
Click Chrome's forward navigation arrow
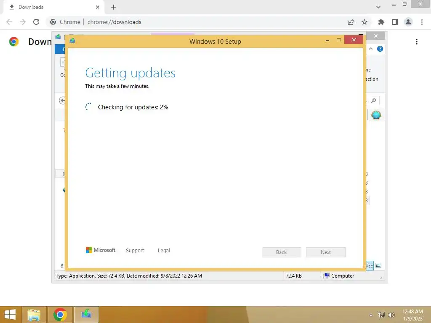(23, 22)
